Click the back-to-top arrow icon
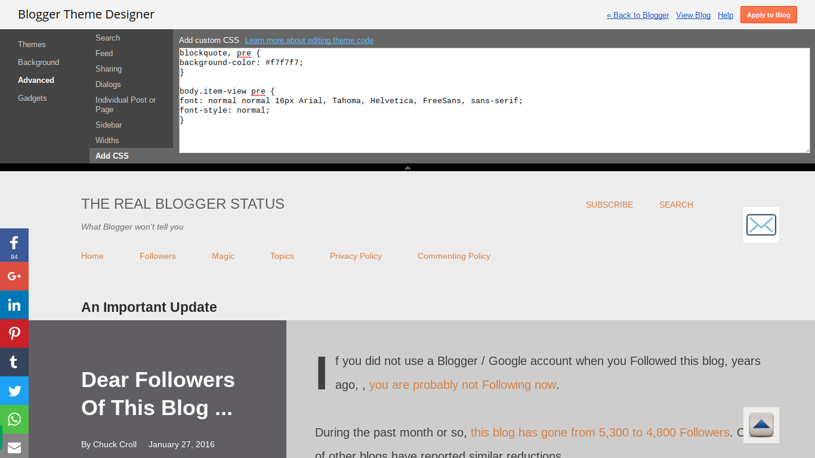The height and width of the screenshot is (458, 815). (x=761, y=425)
